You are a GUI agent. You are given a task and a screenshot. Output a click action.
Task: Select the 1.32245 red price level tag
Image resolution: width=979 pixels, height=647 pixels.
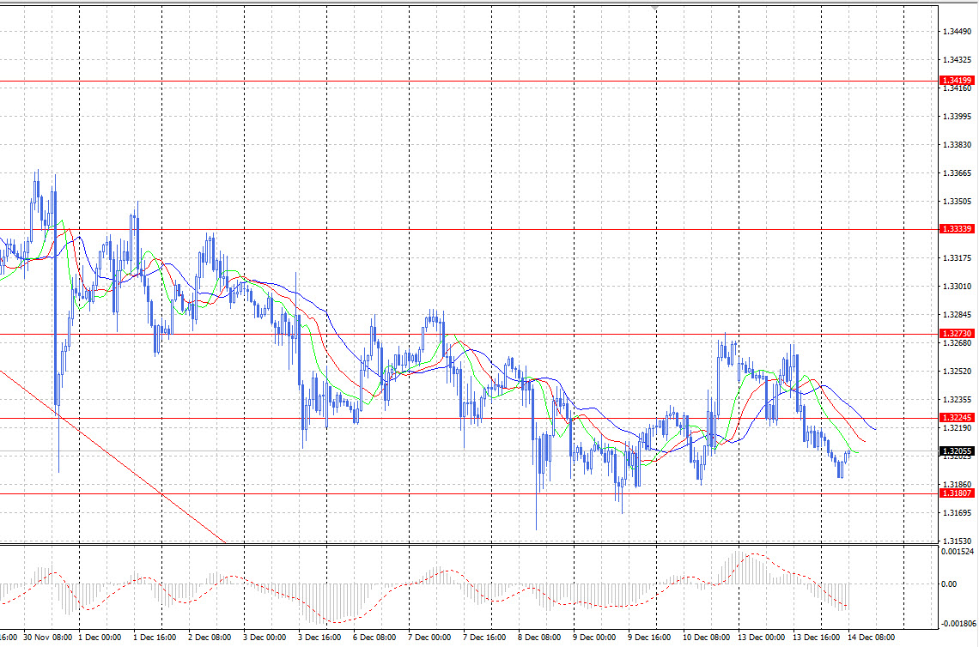click(x=957, y=417)
